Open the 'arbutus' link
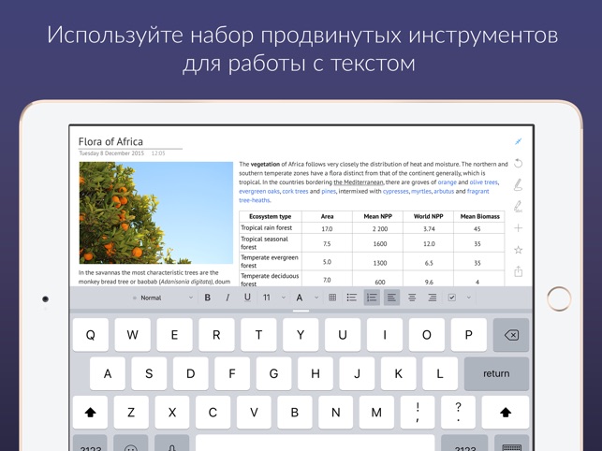This screenshot has height=451, width=602. (x=444, y=191)
